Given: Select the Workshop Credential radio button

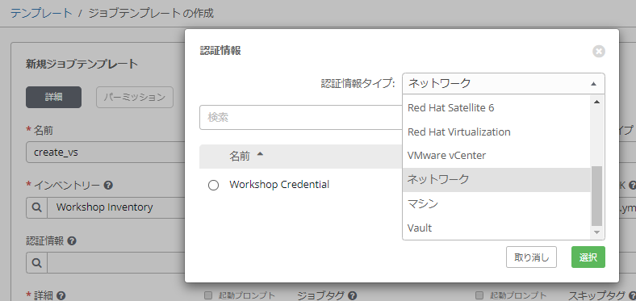Looking at the screenshot, I should pyautogui.click(x=213, y=186).
